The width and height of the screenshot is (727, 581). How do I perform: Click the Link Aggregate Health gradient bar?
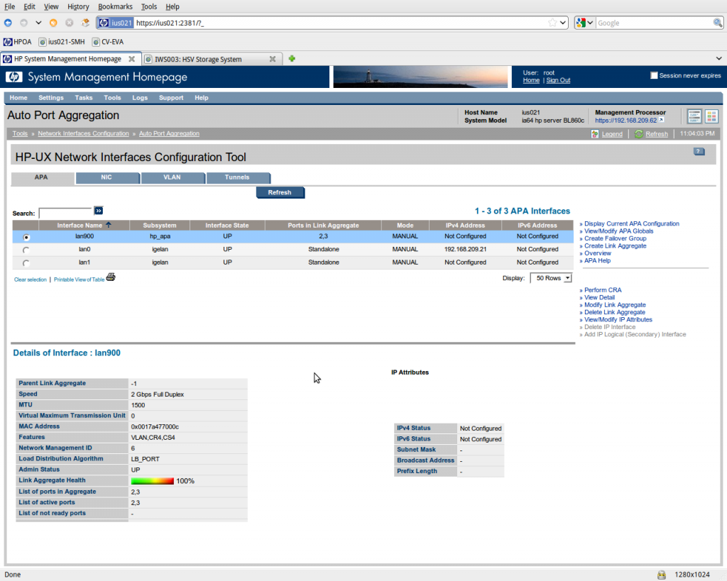(153, 481)
